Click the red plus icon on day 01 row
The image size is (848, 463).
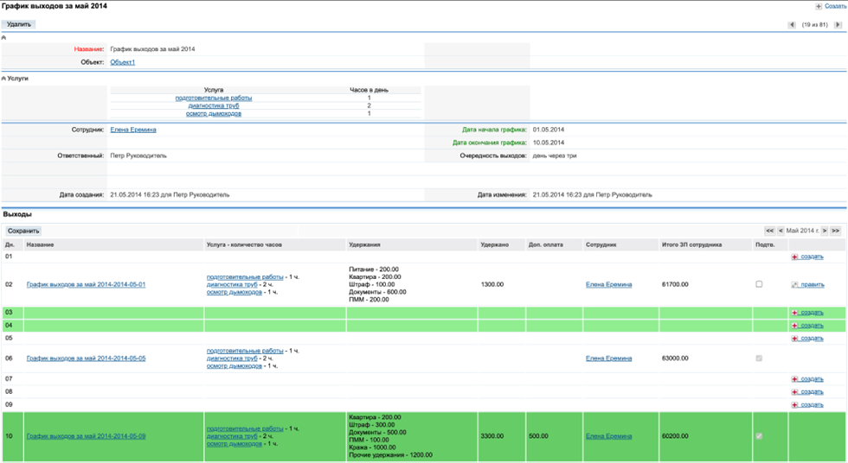(x=795, y=257)
